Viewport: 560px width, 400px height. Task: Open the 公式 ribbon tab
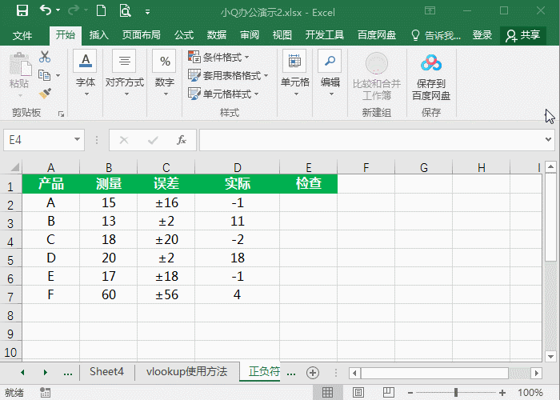[184, 35]
